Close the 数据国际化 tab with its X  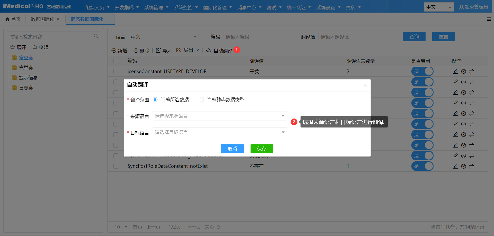[x=58, y=19]
